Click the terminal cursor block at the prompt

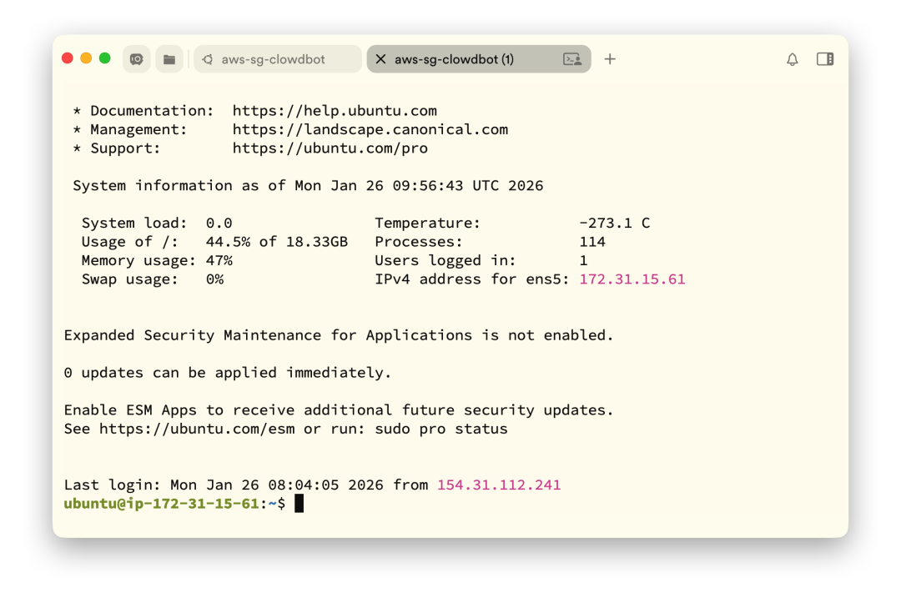(299, 504)
